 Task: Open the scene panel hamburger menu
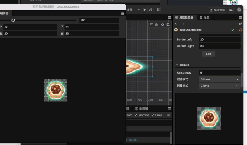point(169,17)
